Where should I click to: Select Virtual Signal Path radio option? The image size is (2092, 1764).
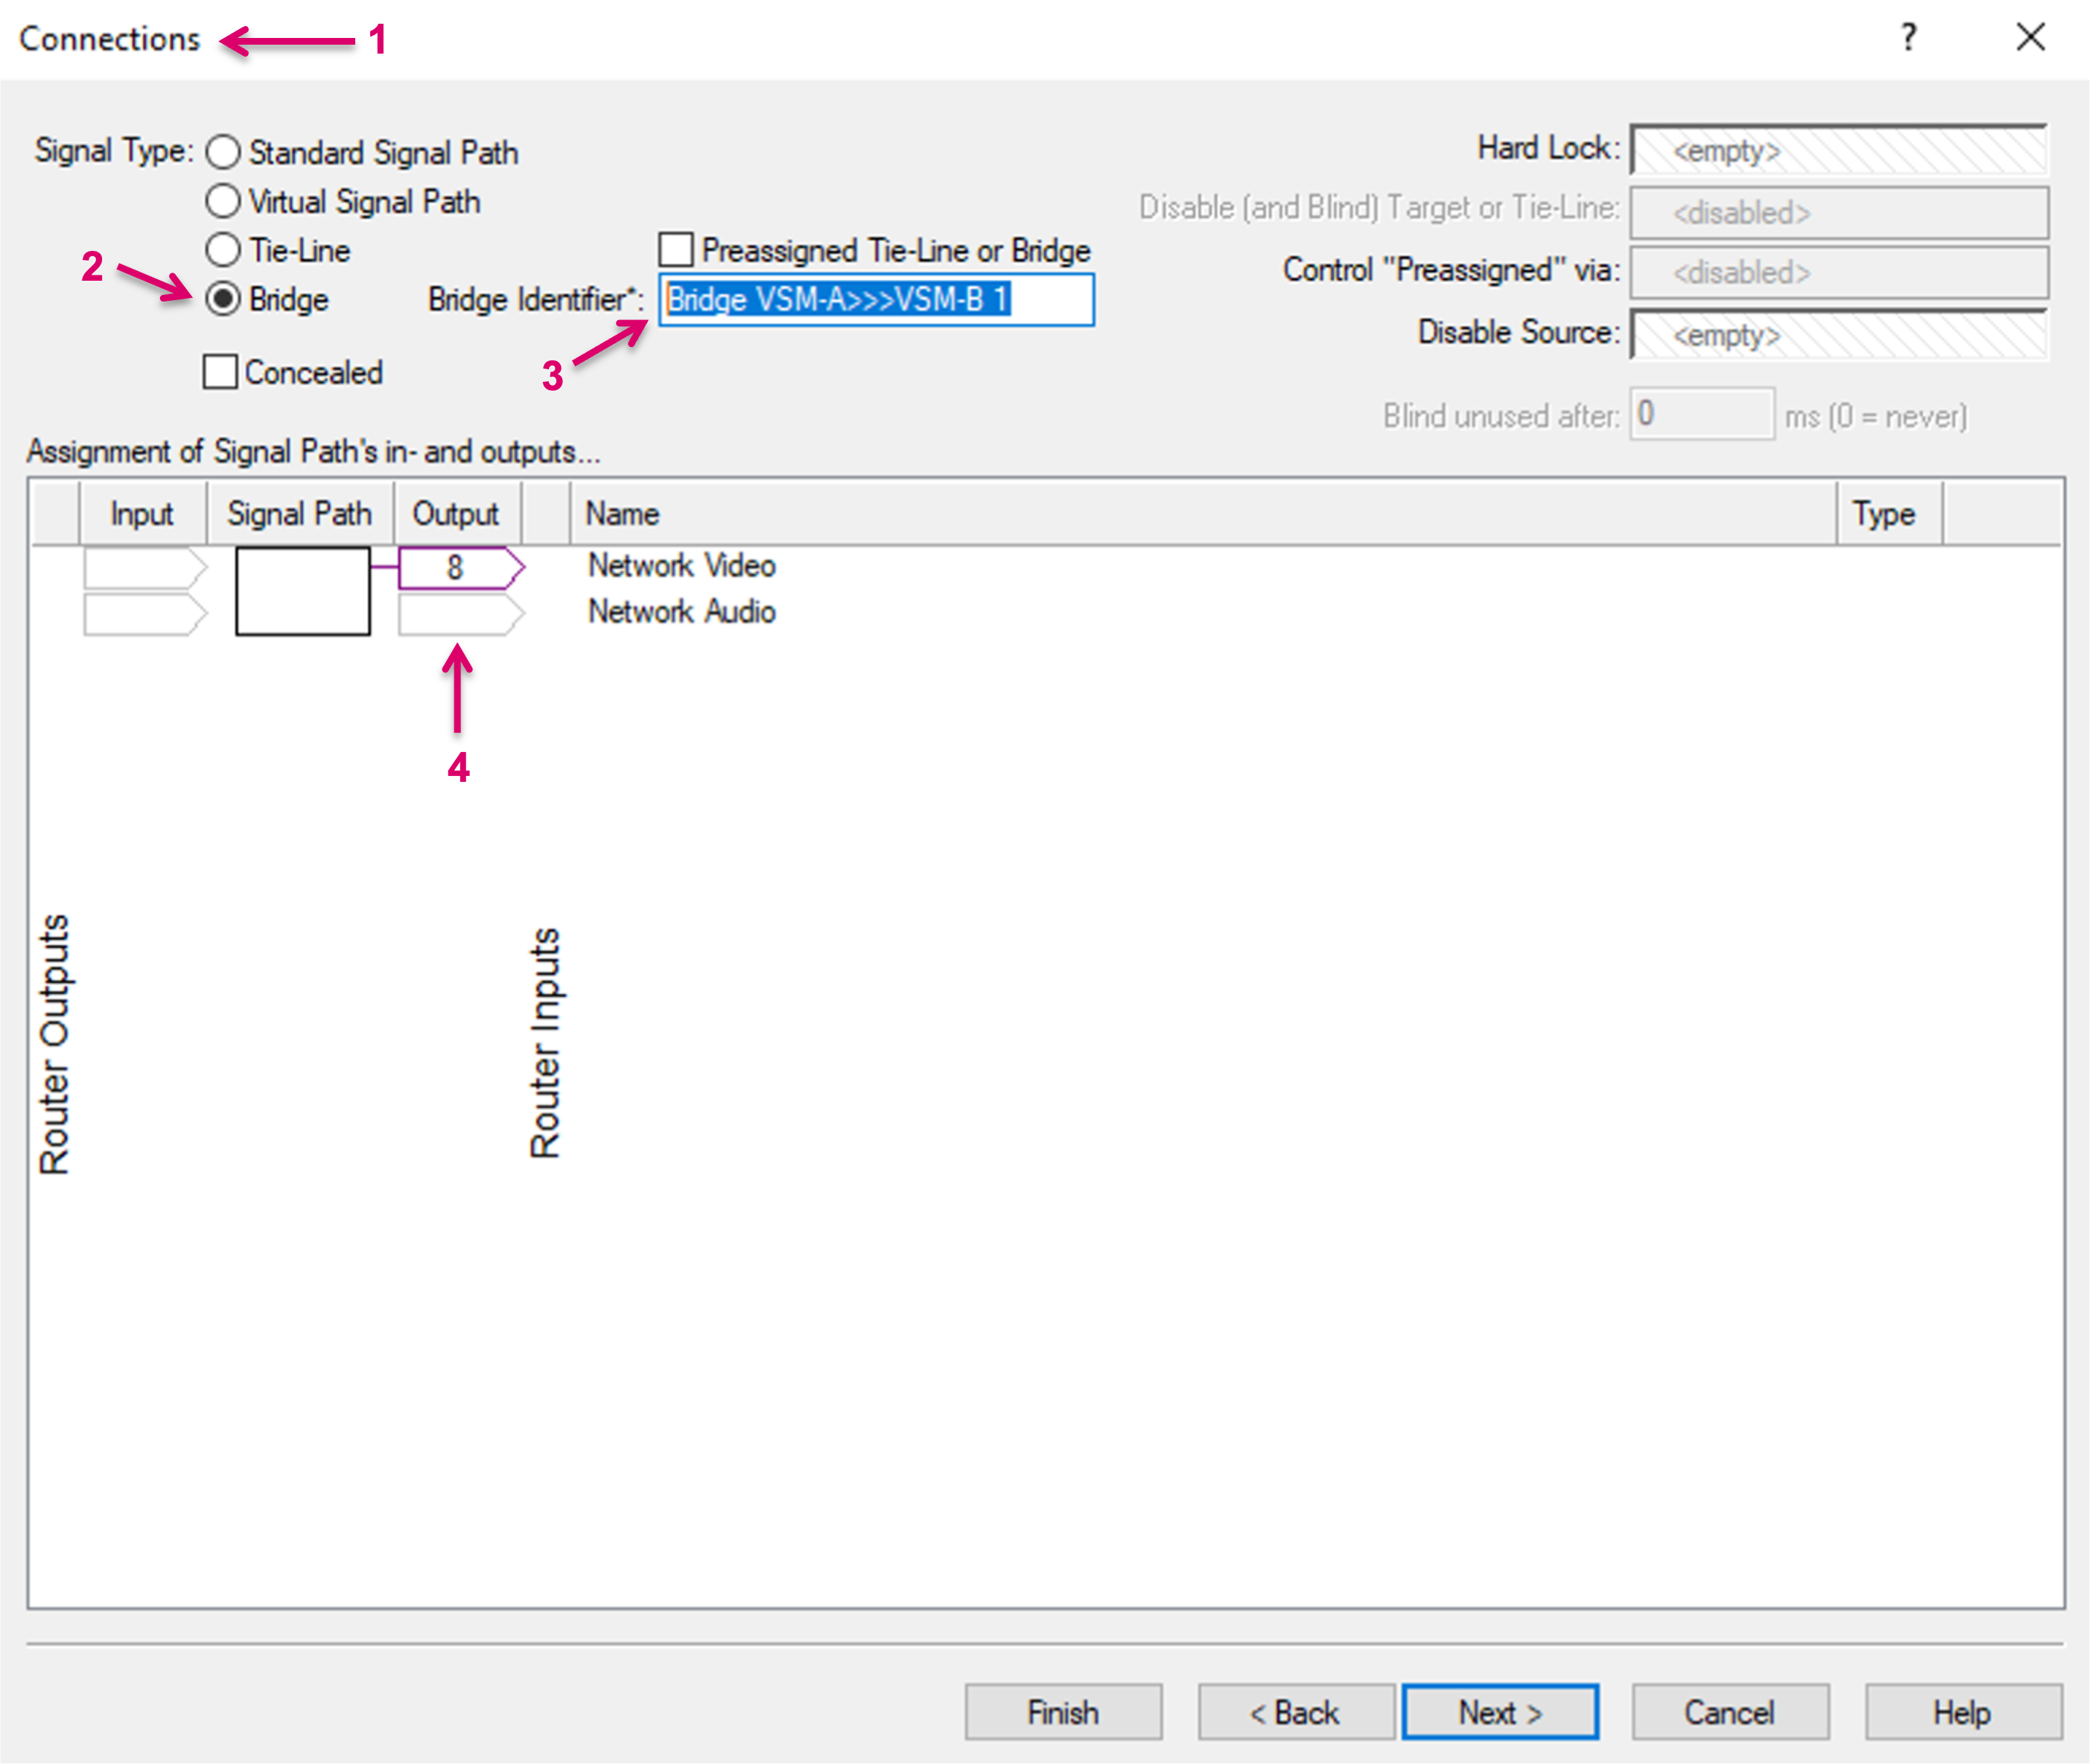point(223,201)
